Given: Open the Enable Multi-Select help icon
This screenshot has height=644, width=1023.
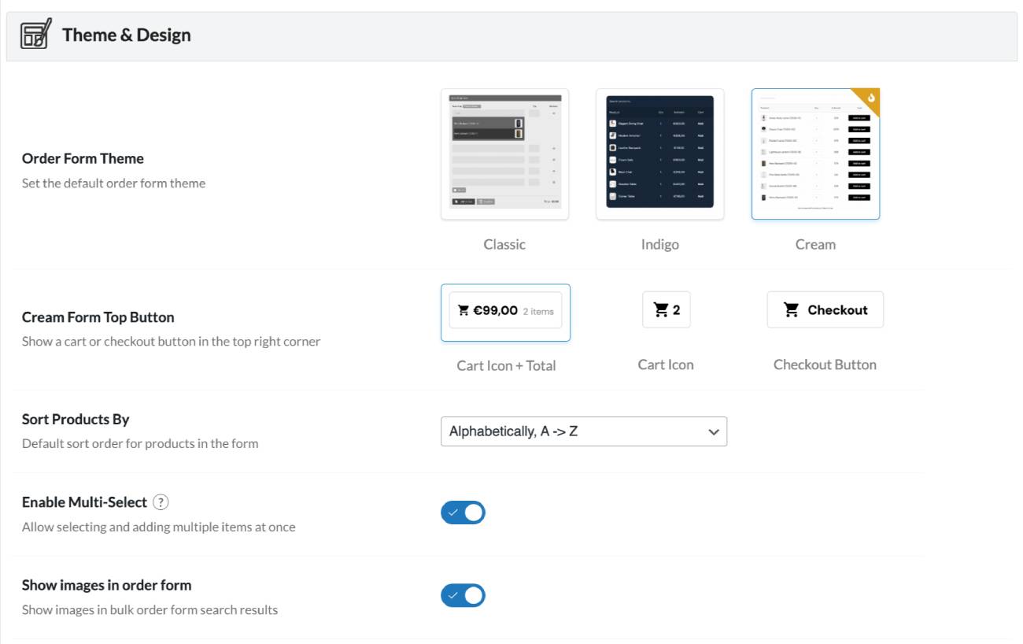Looking at the screenshot, I should click(x=161, y=502).
